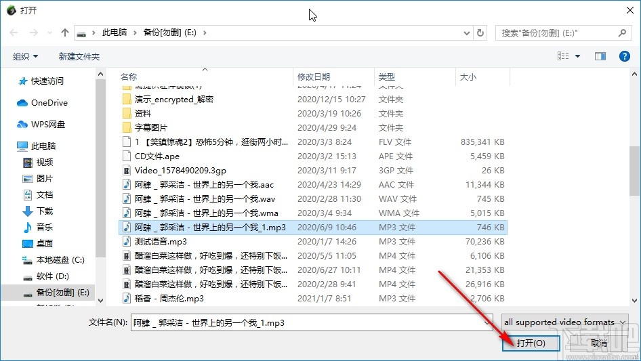Select Video_1578490209.3gp file

(180, 171)
